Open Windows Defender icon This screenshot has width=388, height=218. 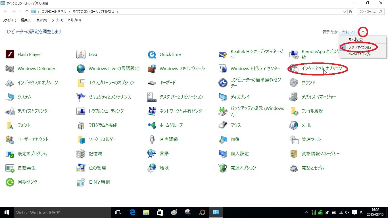(x=10, y=68)
